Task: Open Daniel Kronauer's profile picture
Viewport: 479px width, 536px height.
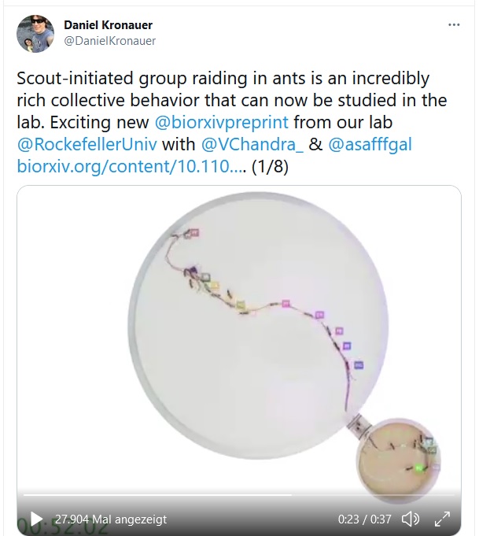Action: click(x=35, y=34)
